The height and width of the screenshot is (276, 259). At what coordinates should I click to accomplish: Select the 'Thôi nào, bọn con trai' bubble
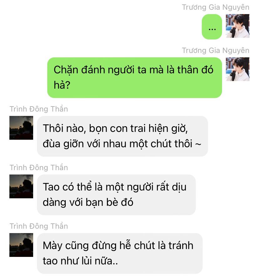click(123, 136)
